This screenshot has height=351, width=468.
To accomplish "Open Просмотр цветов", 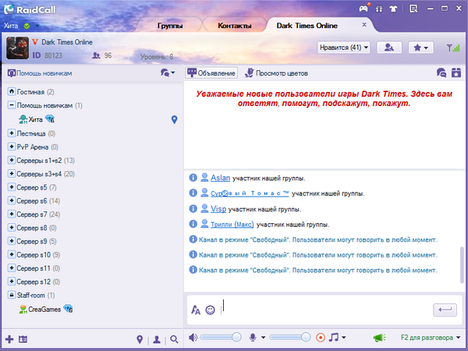I will 276,73.
